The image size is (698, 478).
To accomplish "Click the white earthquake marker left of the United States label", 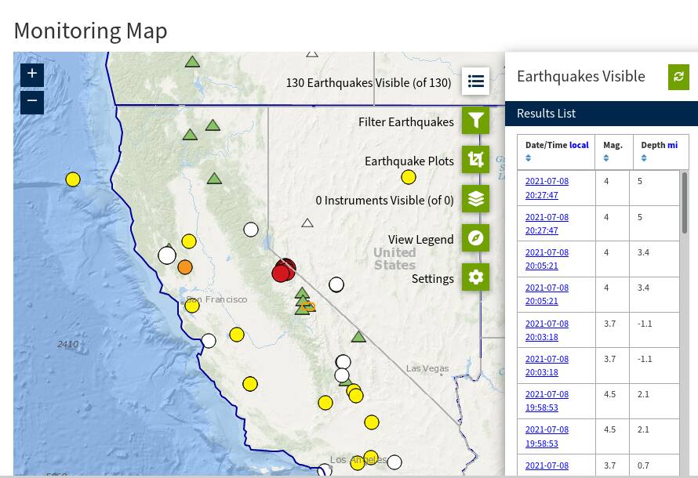I will (336, 284).
